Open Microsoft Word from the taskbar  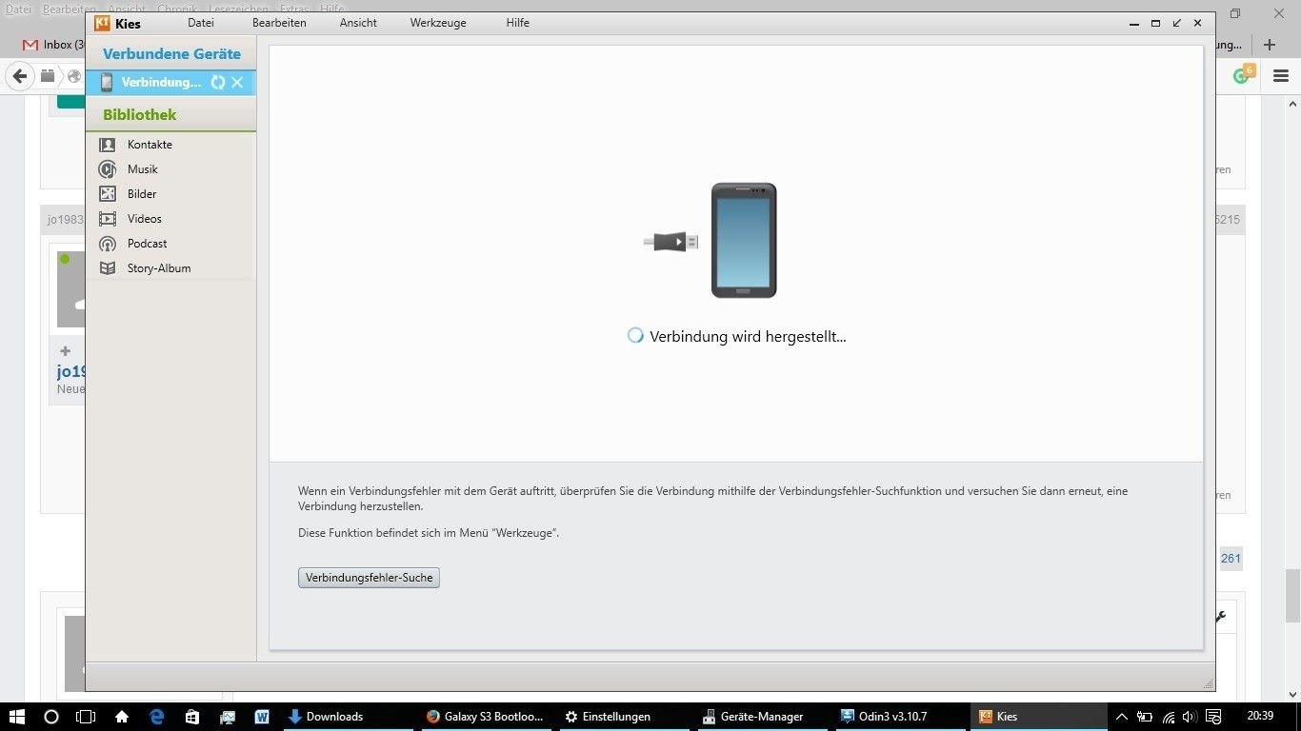[x=262, y=717]
